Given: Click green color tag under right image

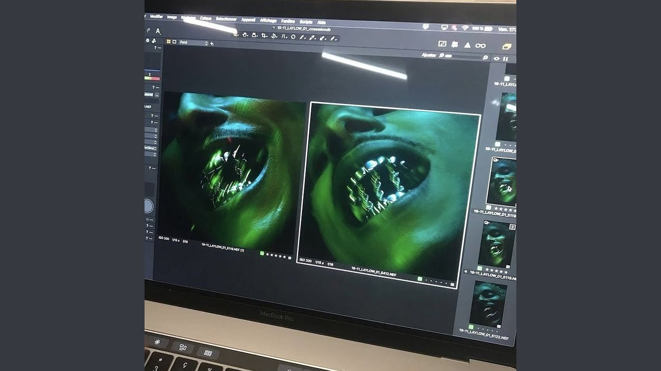Looking at the screenshot, I should tap(420, 279).
